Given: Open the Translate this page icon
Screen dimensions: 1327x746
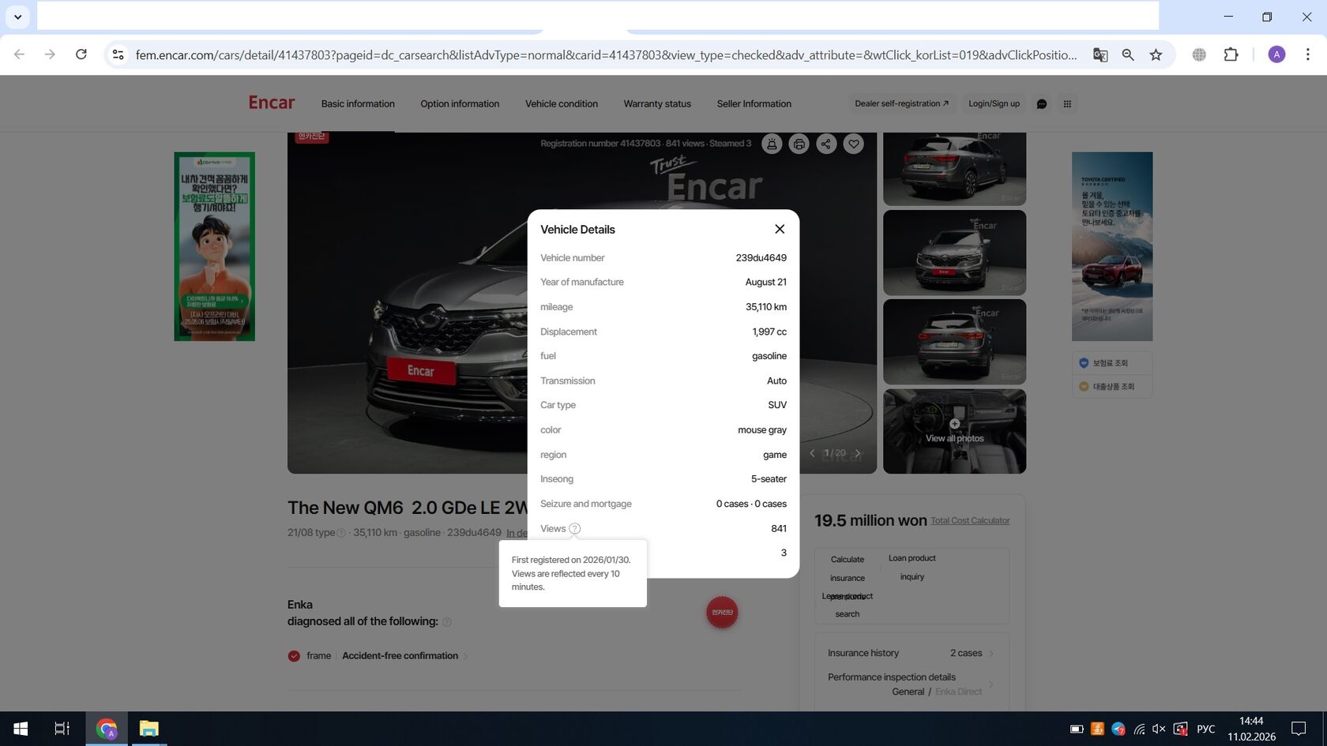Looking at the screenshot, I should pos(1100,54).
